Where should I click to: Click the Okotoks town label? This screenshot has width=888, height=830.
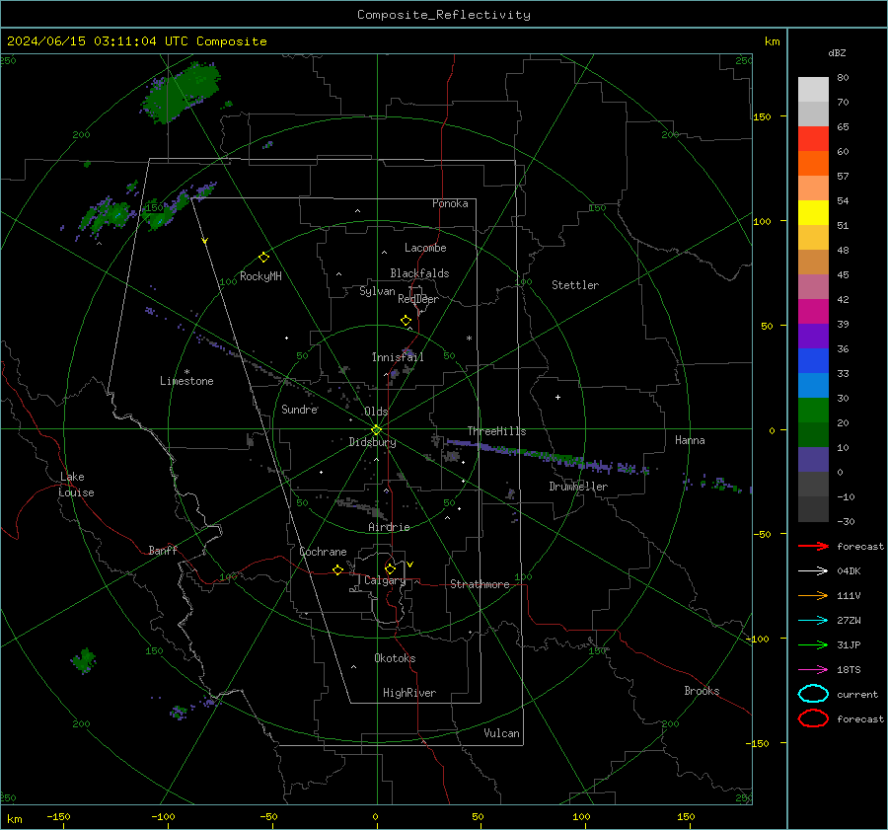coord(395,658)
